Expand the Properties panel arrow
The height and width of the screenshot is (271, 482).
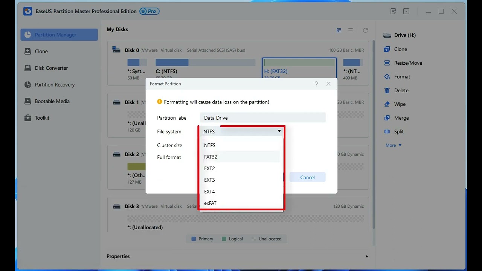[367, 256]
